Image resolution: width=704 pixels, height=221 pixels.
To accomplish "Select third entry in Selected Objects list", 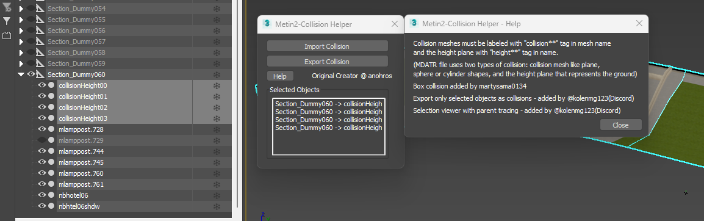I will coord(329,120).
